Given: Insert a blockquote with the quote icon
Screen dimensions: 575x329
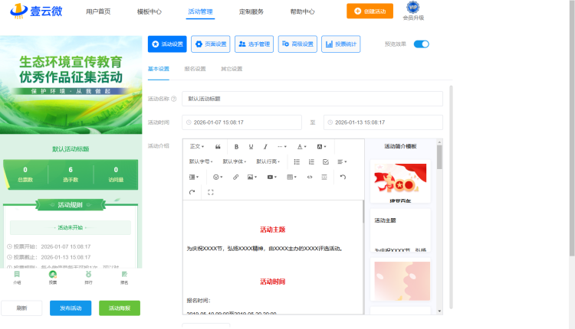Looking at the screenshot, I should coord(218,146).
